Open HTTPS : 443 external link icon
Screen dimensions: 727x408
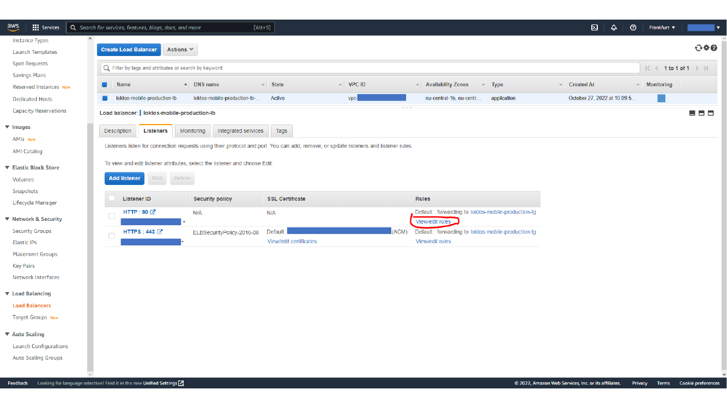pyautogui.click(x=160, y=232)
